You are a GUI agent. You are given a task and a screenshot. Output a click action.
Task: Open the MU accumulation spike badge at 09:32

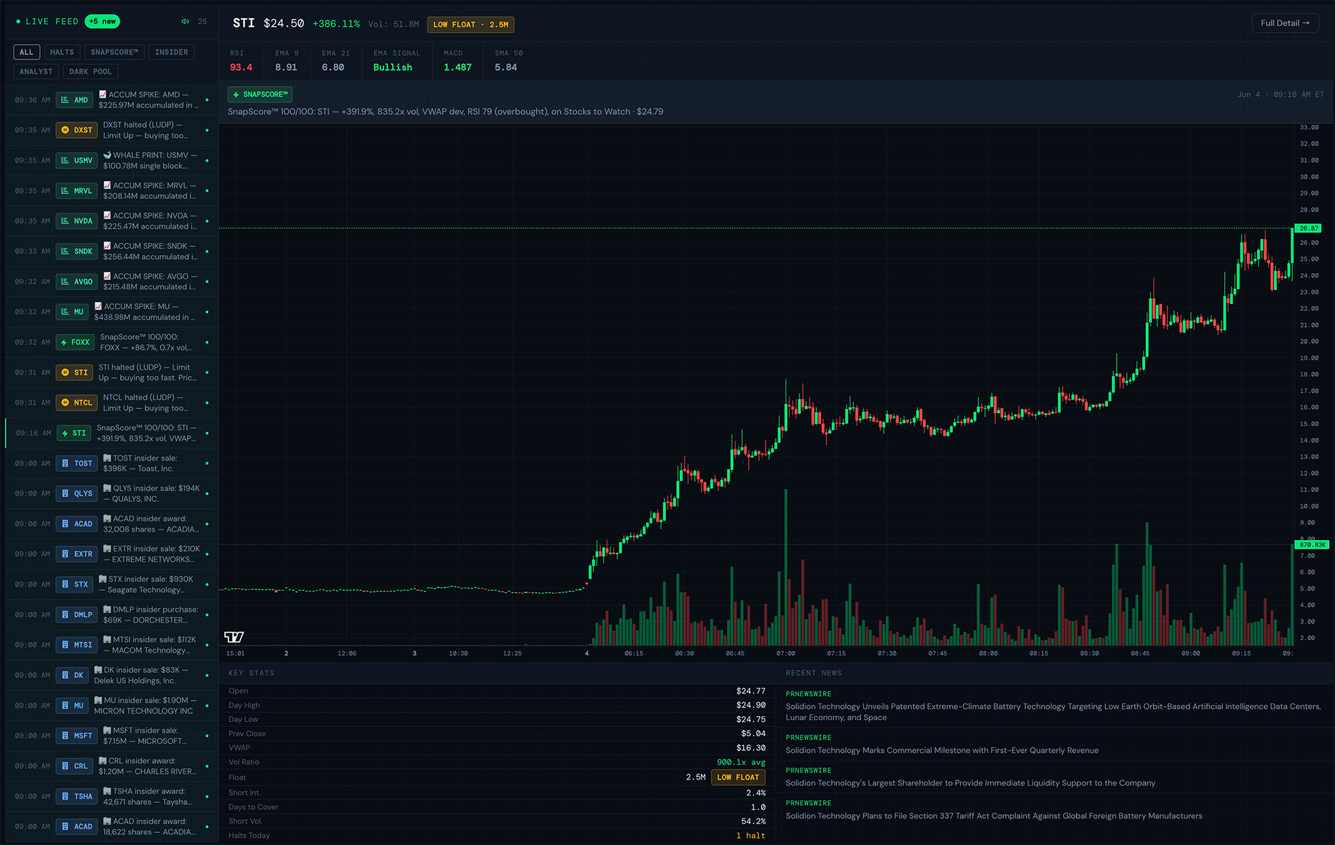72,312
